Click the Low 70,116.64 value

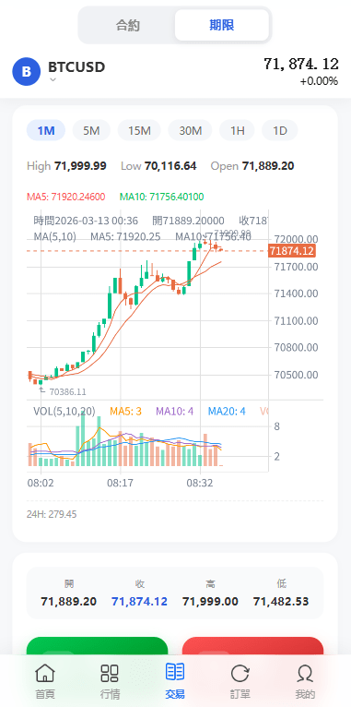point(170,166)
